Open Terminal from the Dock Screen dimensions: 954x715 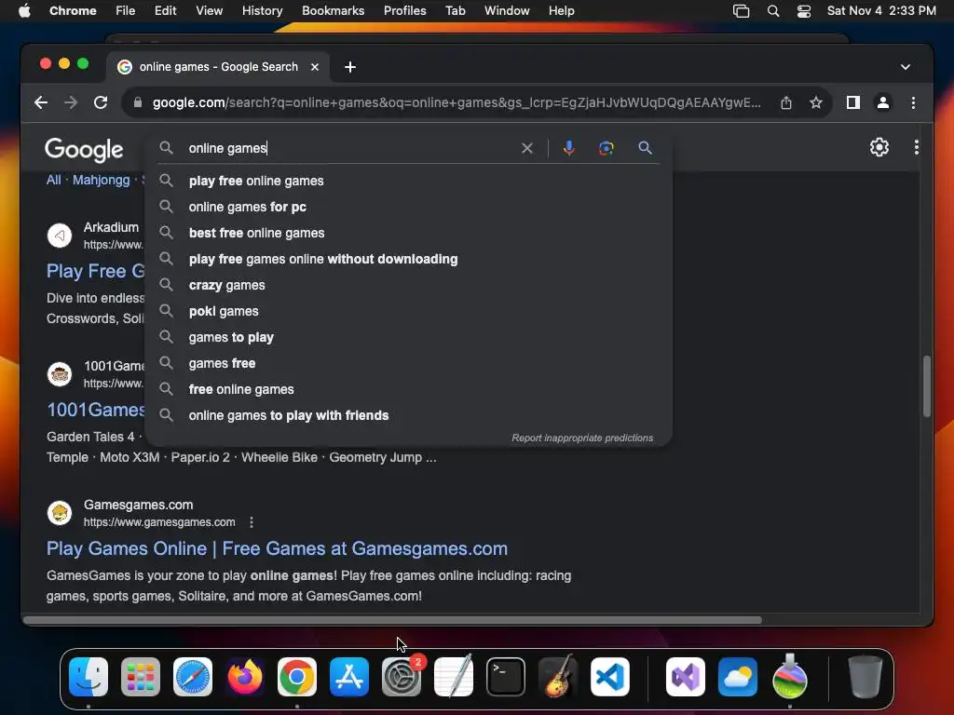pos(506,677)
